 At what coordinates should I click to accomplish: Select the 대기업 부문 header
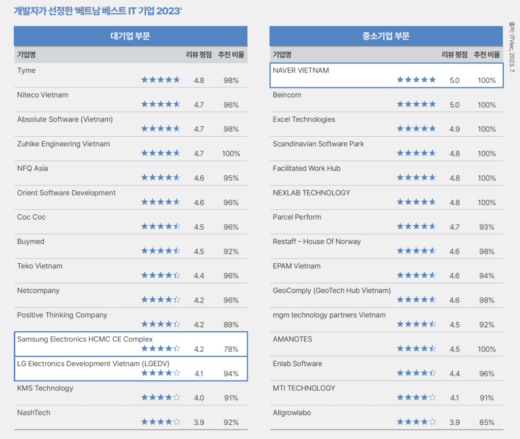click(131, 36)
